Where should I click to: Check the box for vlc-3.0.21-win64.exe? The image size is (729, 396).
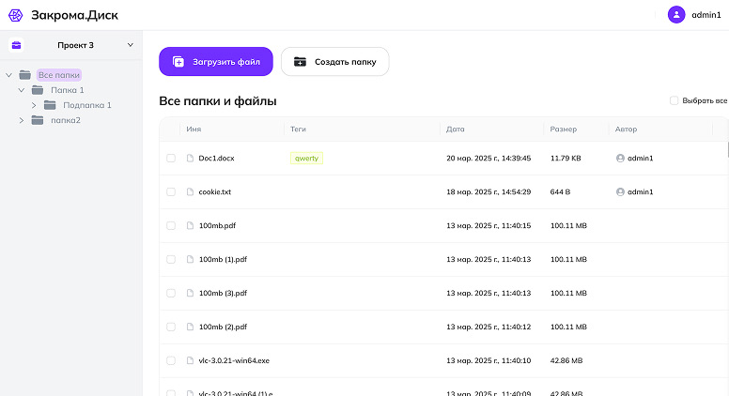pyautogui.click(x=171, y=360)
